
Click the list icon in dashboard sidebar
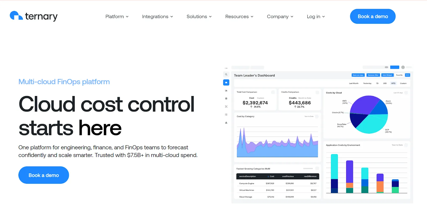pos(226,115)
